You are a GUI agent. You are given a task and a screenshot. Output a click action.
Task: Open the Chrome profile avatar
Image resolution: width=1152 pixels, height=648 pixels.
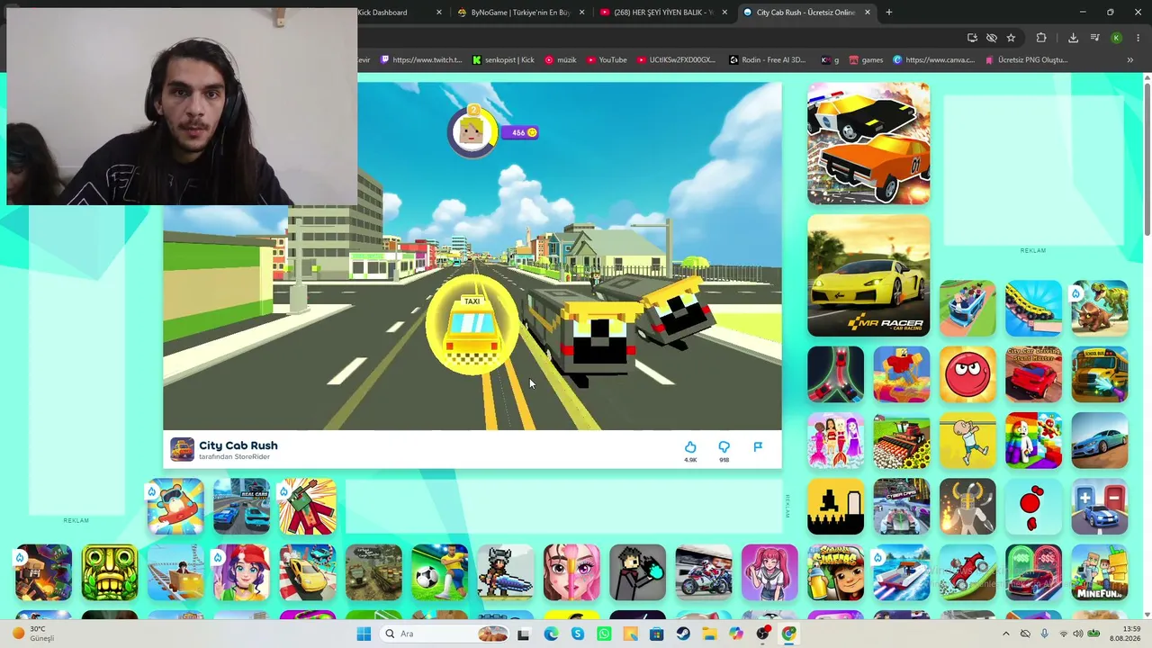click(x=1116, y=38)
